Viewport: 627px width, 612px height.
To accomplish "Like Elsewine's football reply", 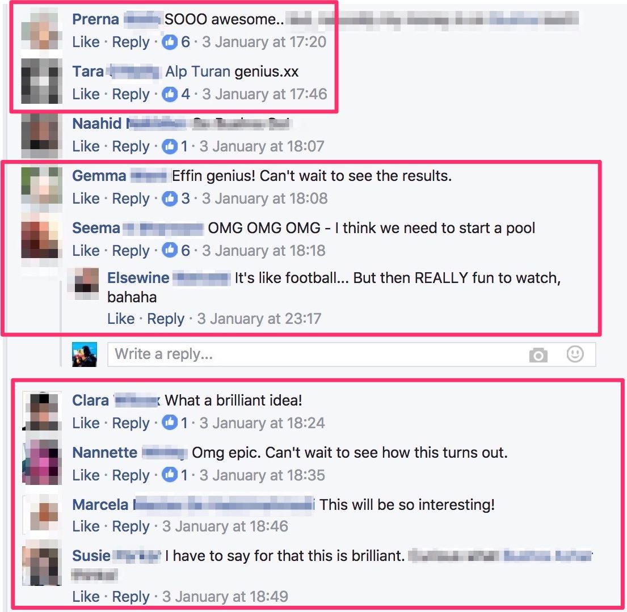I will 121,319.
